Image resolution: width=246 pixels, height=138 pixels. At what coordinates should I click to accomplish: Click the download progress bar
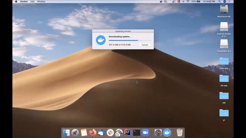[130, 40]
